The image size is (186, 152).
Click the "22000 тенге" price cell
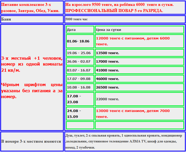coord(107,99)
